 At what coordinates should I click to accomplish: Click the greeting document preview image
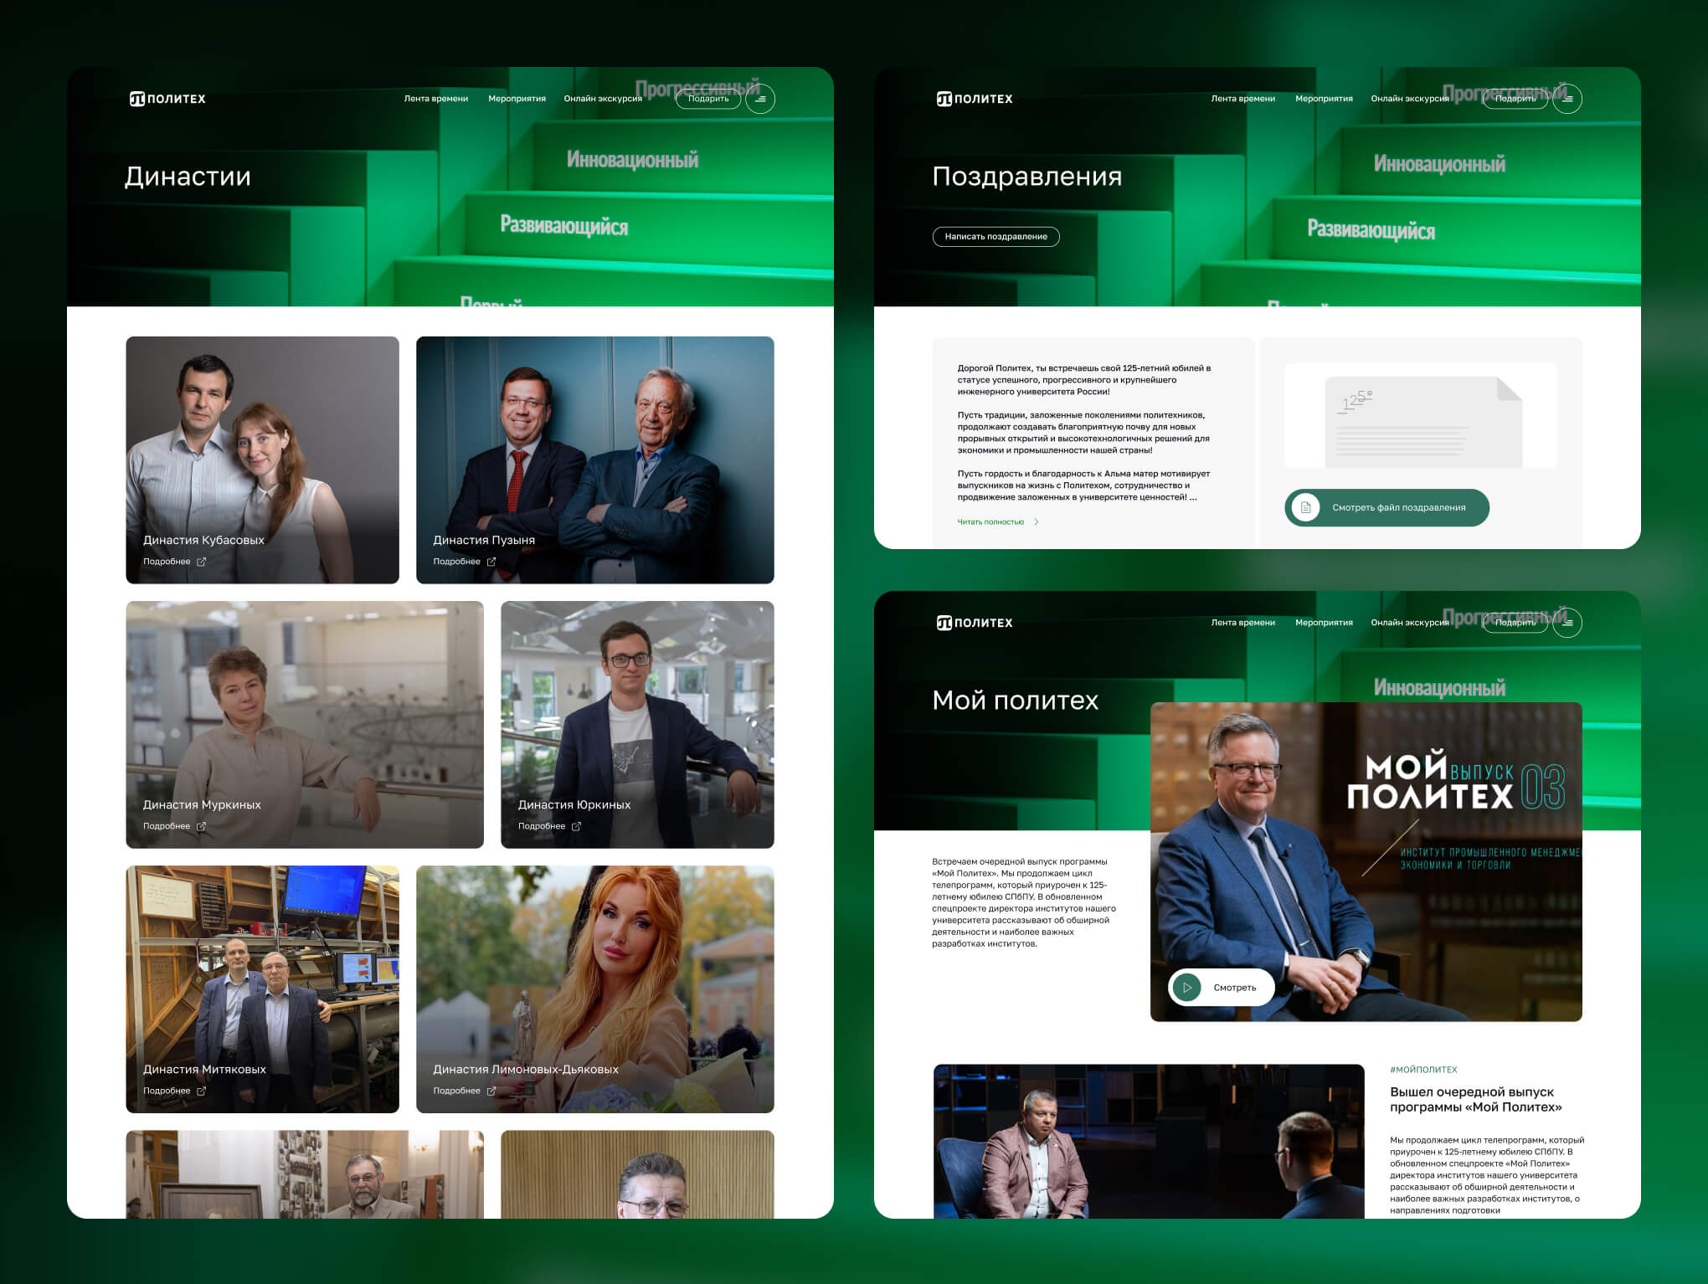(1422, 416)
